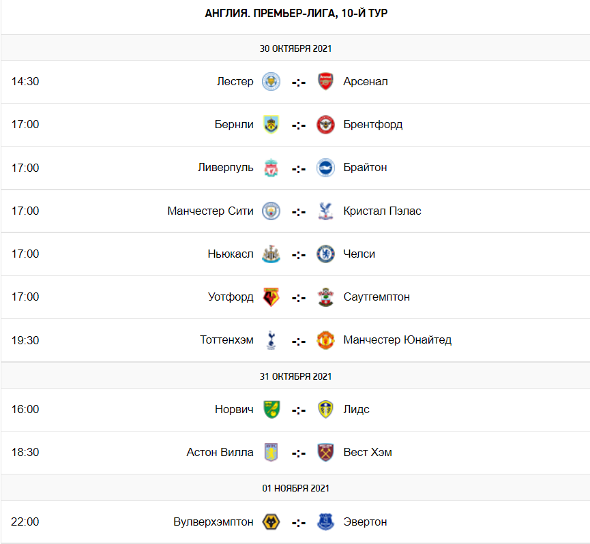Open the Брентфорд team link
590x544 pixels.
coord(372,125)
